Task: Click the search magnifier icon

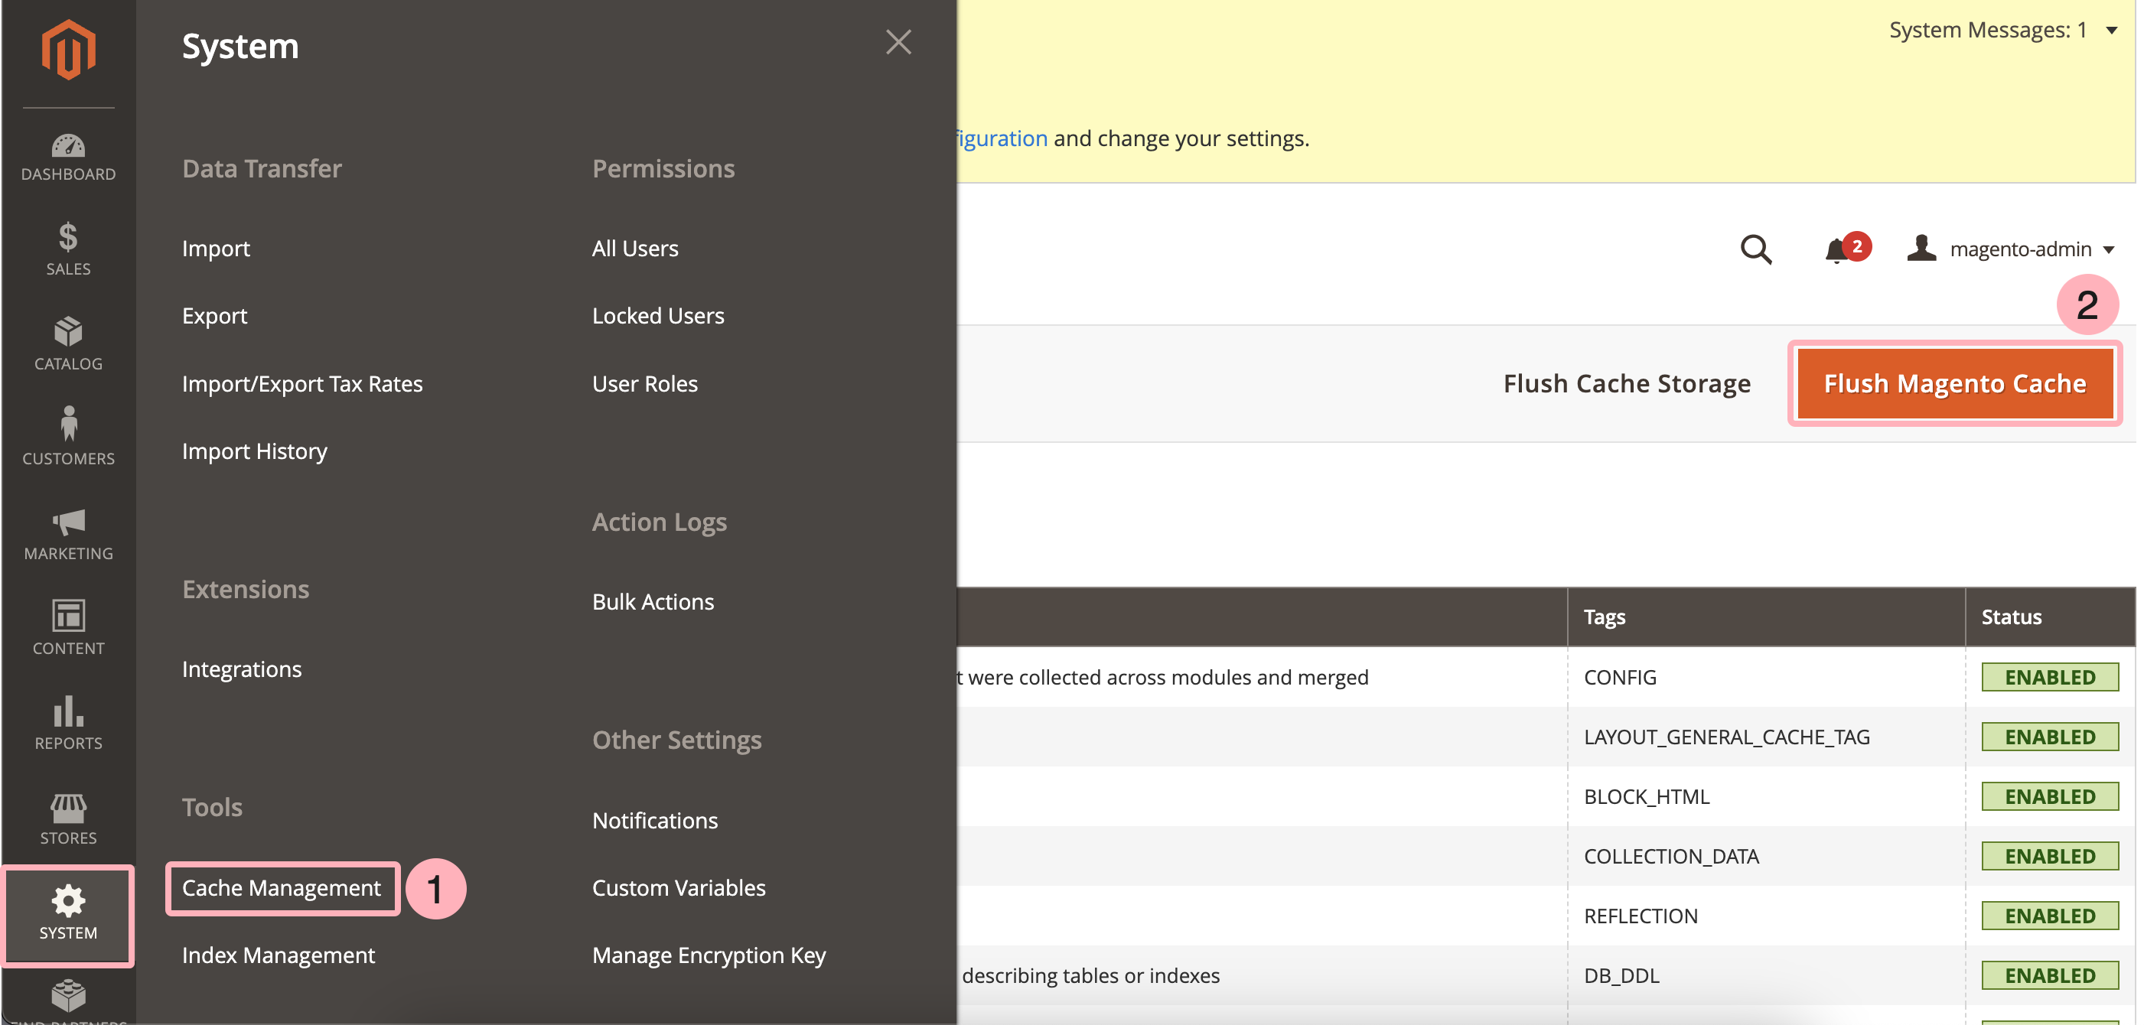Action: tap(1755, 249)
